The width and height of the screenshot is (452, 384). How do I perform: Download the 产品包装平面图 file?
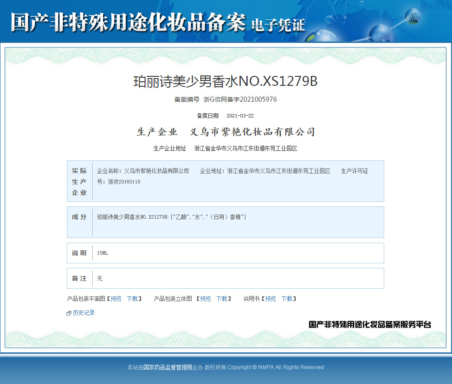132,299
